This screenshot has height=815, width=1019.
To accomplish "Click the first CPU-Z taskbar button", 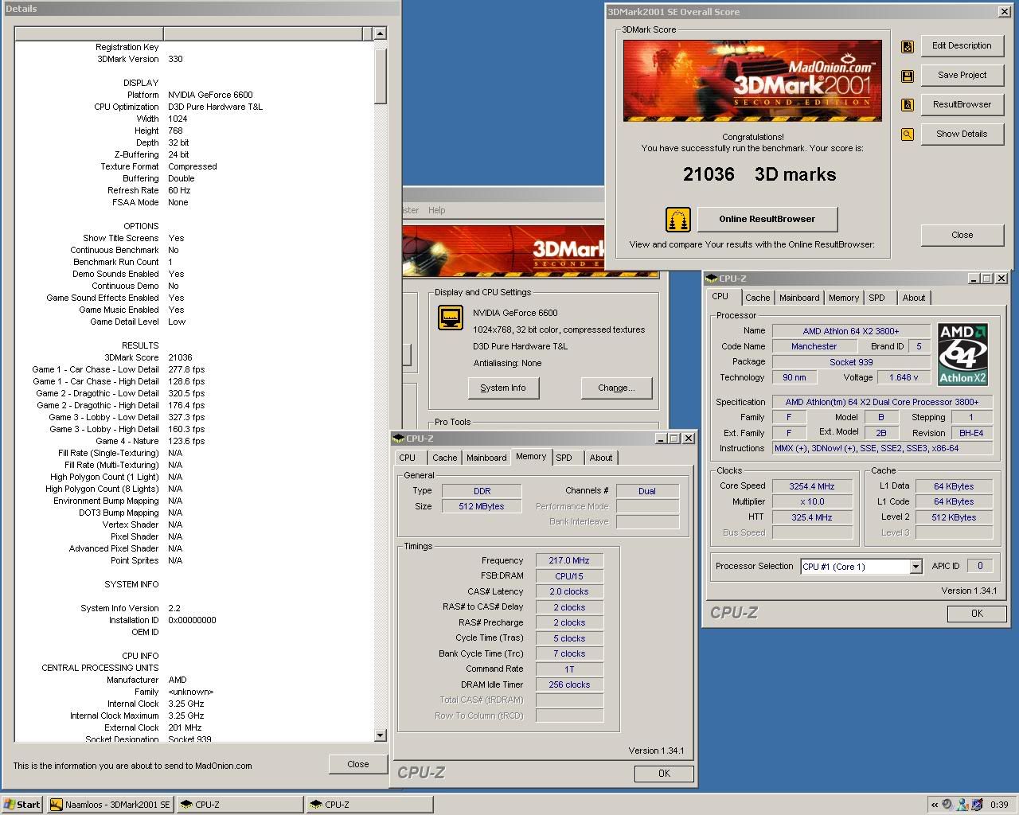I will [240, 805].
